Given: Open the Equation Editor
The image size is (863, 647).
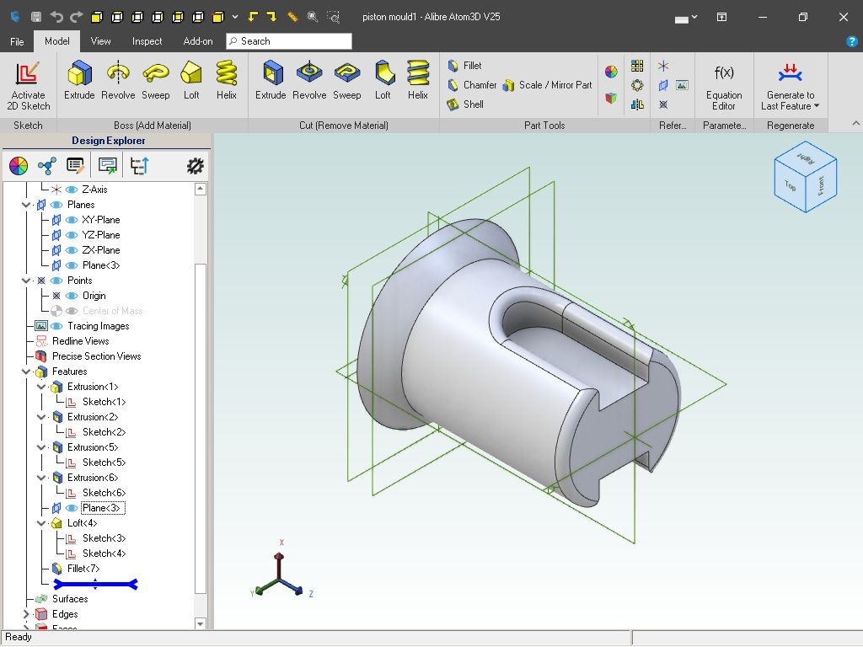Looking at the screenshot, I should (724, 86).
